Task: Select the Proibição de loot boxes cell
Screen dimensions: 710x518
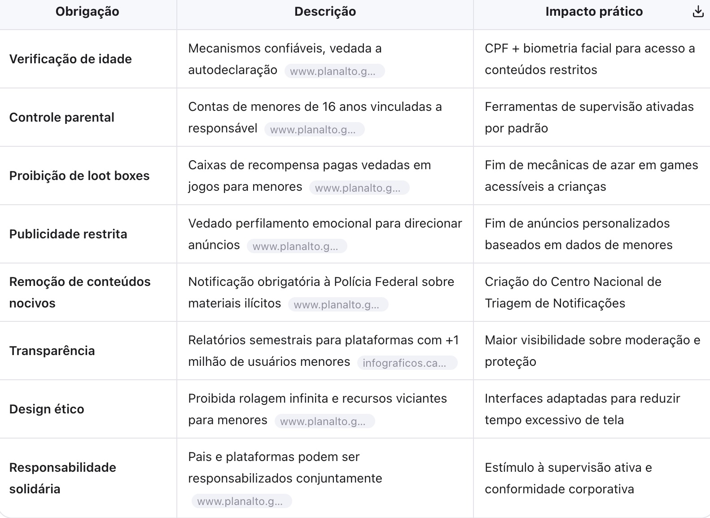Action: 79,176
